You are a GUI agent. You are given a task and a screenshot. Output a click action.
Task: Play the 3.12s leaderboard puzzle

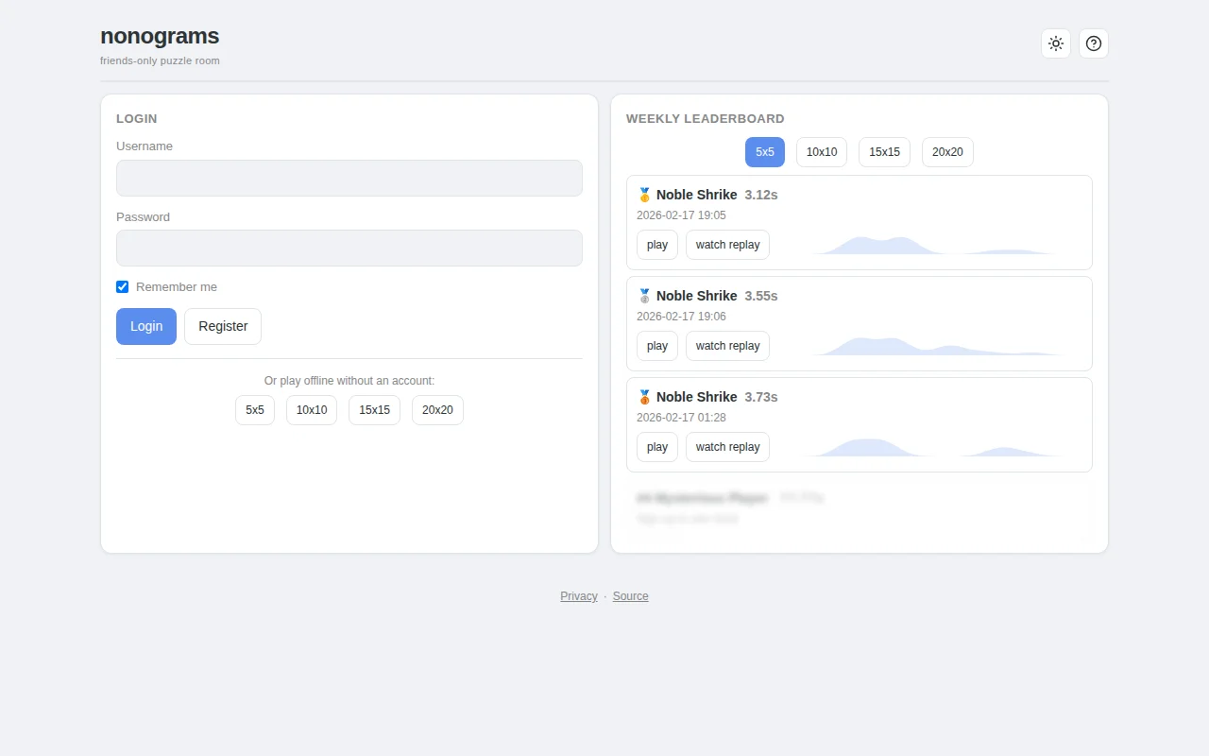pos(657,245)
